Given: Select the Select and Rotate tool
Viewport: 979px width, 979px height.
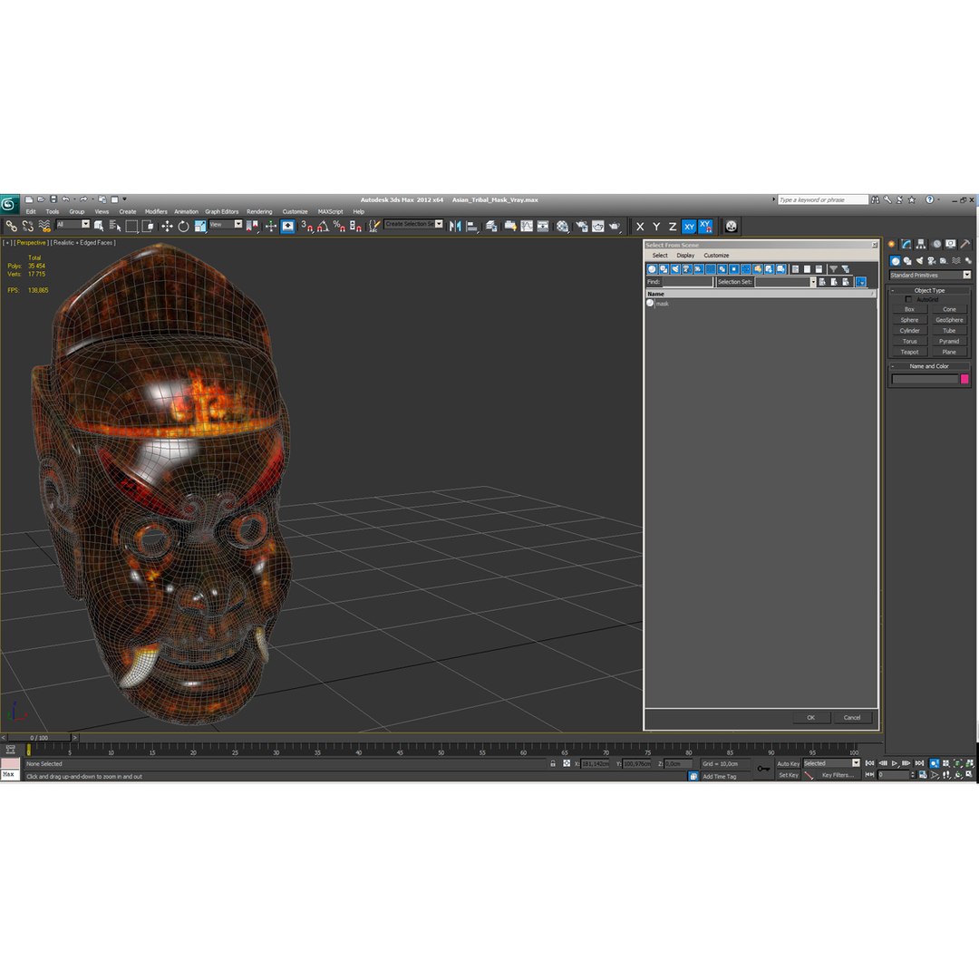Looking at the screenshot, I should [183, 226].
